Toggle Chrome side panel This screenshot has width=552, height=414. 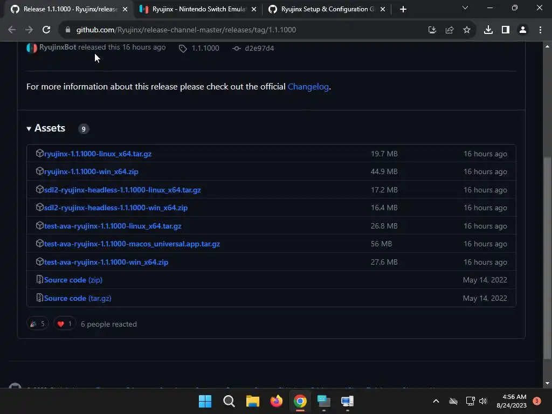[x=506, y=30]
